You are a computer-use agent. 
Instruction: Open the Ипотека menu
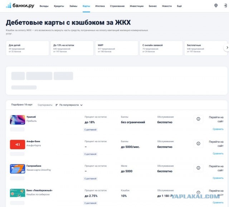100,6
